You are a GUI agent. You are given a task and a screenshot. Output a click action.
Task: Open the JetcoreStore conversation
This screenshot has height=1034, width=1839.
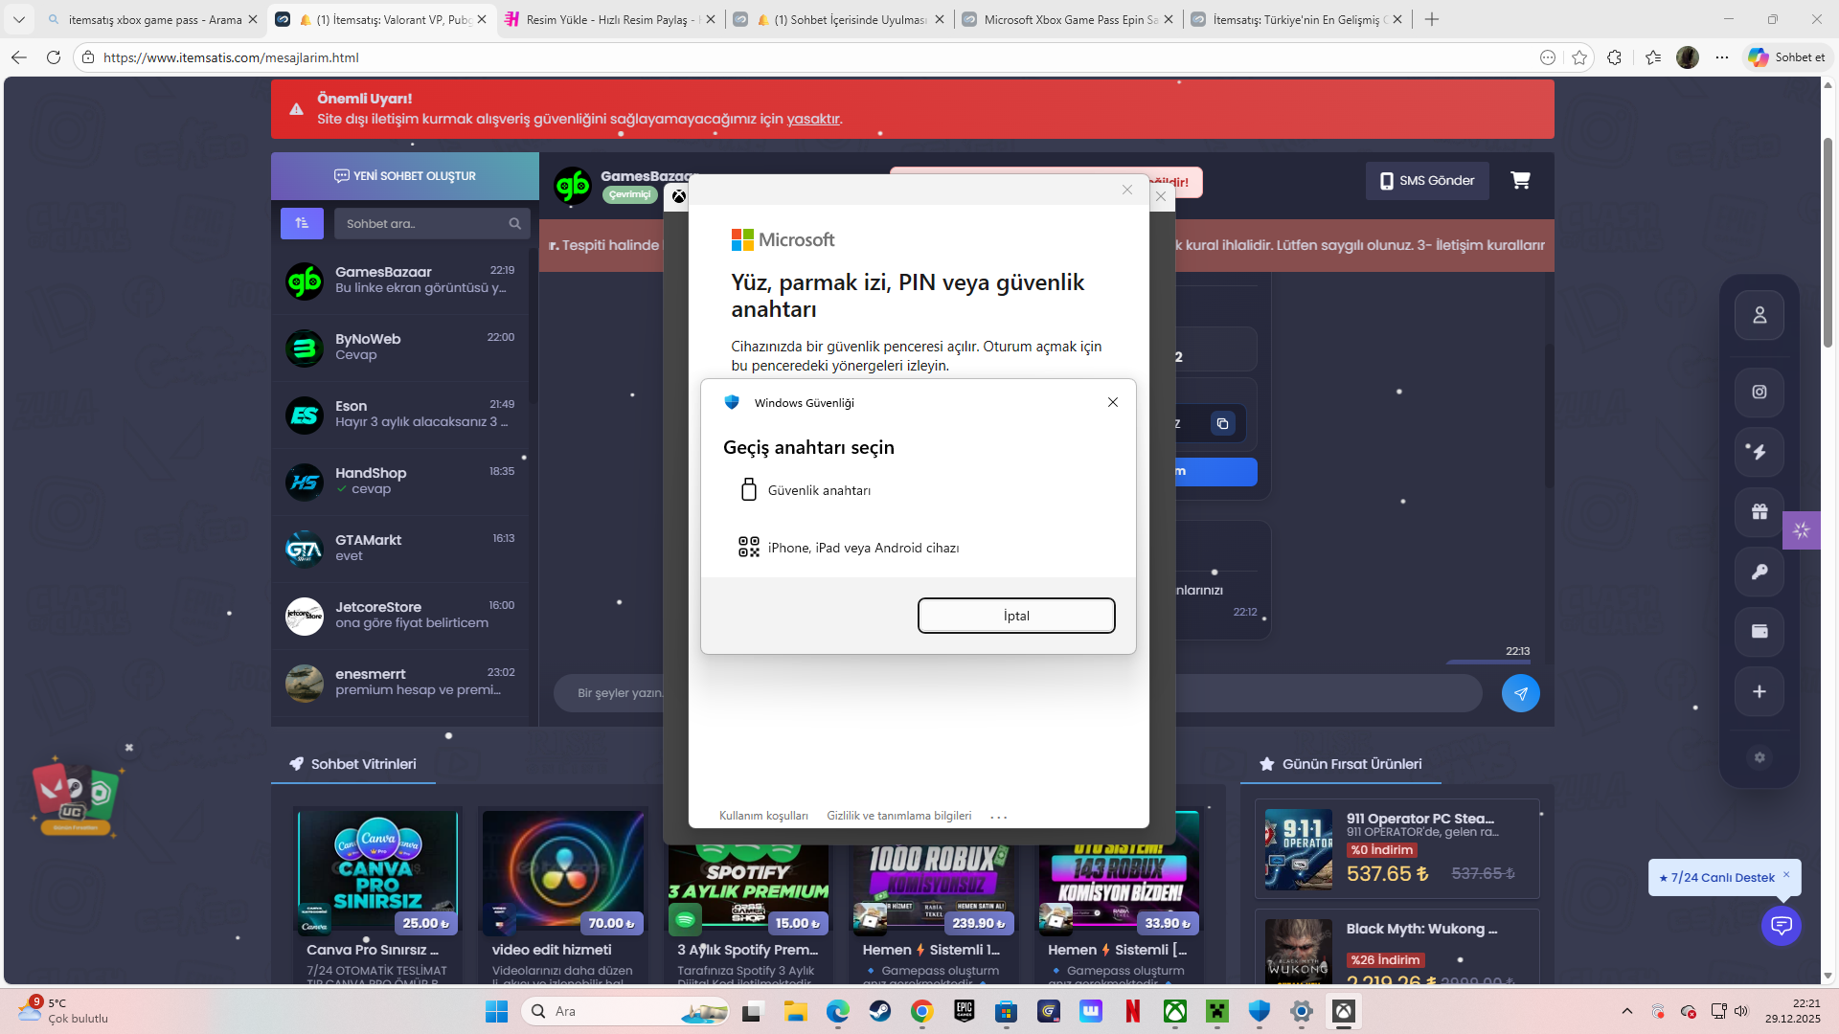(400, 616)
